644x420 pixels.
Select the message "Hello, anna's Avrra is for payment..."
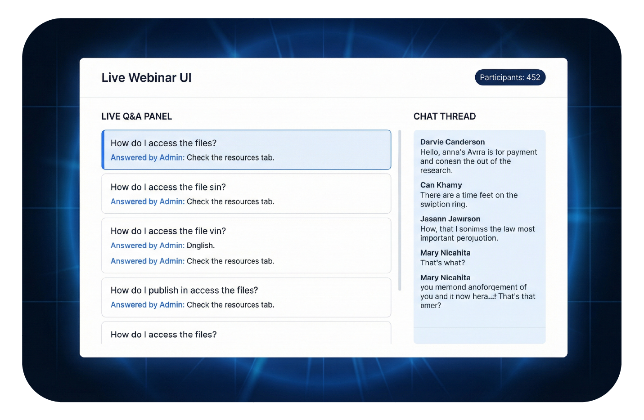[478, 161]
